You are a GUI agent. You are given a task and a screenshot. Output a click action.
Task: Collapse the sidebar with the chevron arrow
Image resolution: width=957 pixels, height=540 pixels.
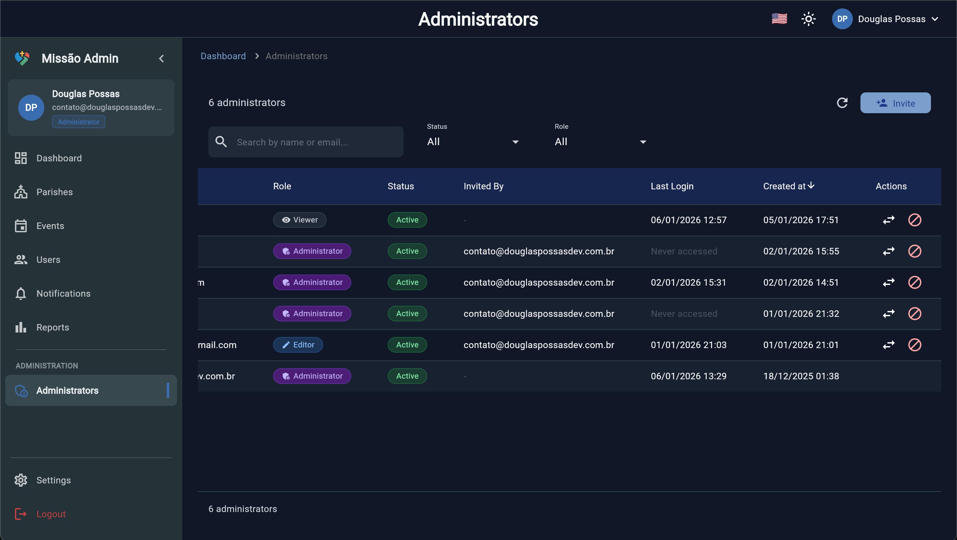pyautogui.click(x=161, y=58)
